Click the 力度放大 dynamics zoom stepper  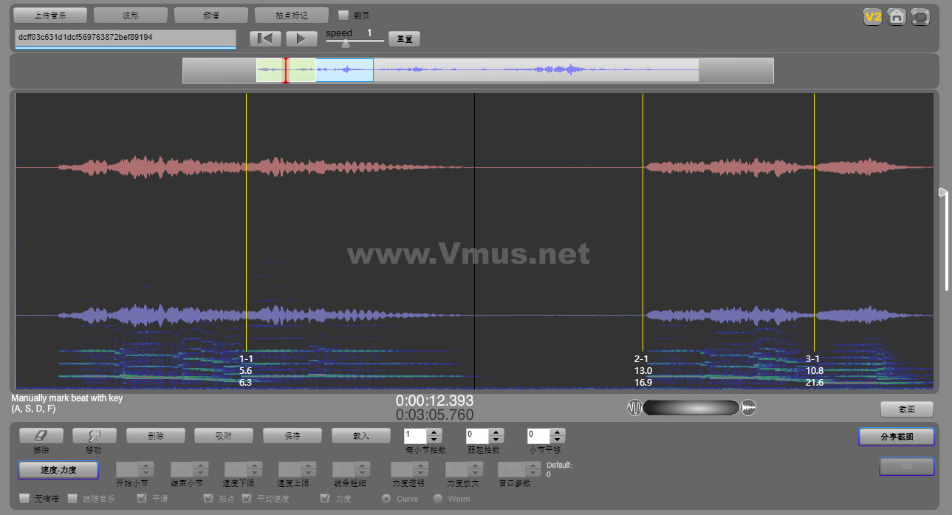(465, 469)
